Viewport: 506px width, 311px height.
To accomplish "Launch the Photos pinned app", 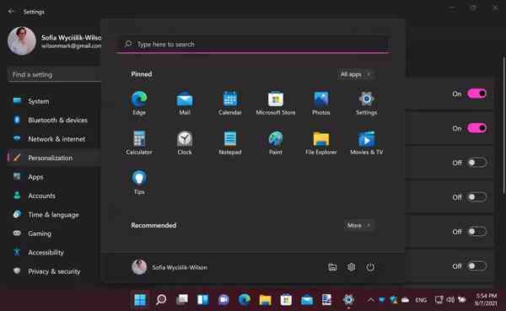I will click(x=321, y=103).
